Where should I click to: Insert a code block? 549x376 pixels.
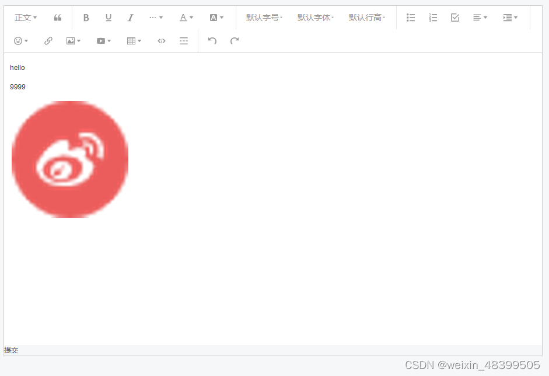[162, 41]
